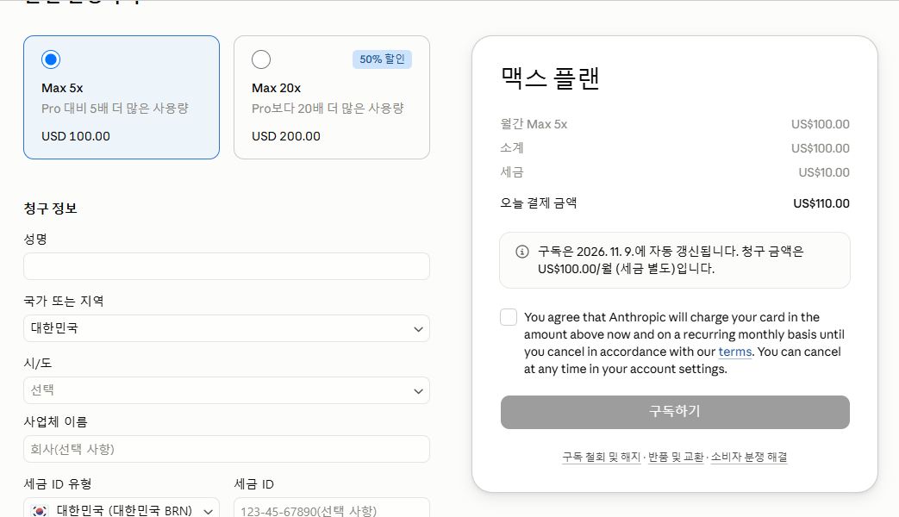Open 구독 철회 및 해지 link
Image resolution: width=899 pixels, height=517 pixels.
pyautogui.click(x=601, y=457)
